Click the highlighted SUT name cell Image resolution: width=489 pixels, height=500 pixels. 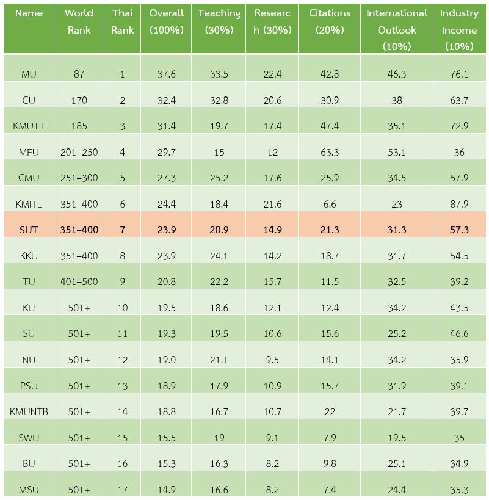[x=29, y=230]
